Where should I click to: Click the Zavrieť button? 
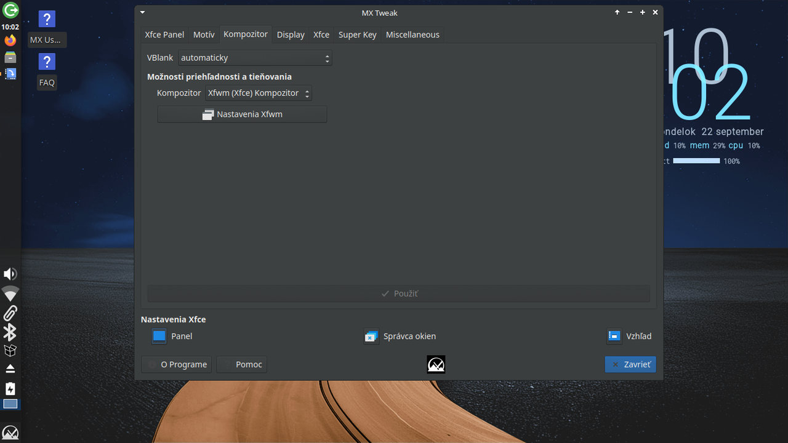click(630, 364)
